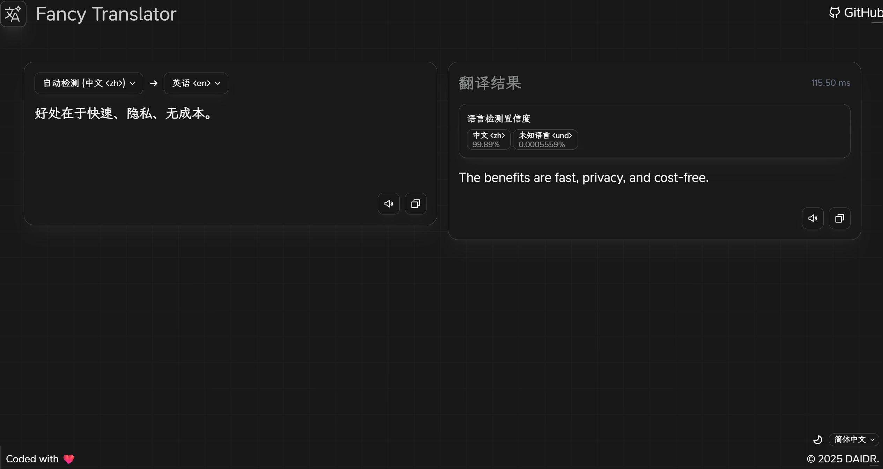Open the 简体中文 interface language selector

pyautogui.click(x=854, y=440)
